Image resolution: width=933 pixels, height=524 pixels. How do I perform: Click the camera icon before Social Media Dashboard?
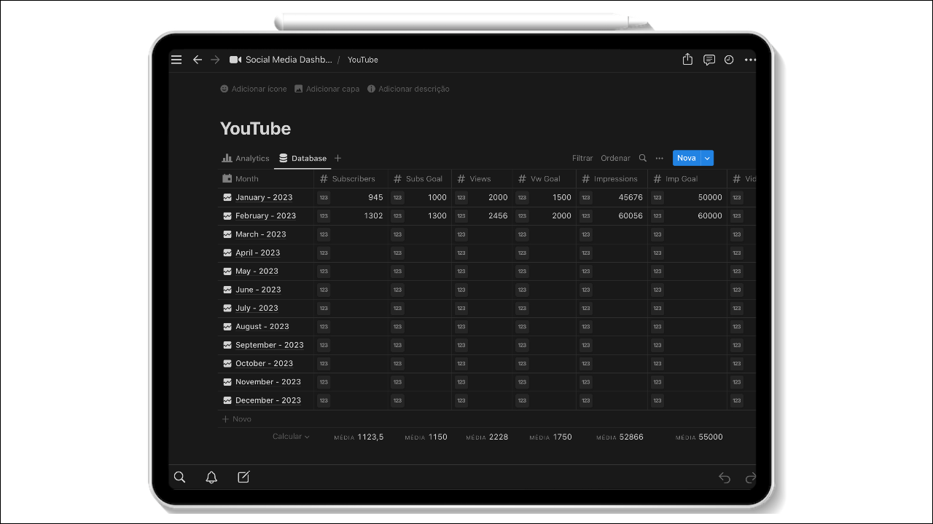[235, 60]
